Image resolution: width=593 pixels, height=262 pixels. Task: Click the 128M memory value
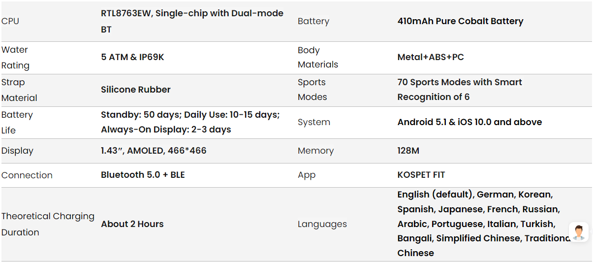[x=408, y=151]
